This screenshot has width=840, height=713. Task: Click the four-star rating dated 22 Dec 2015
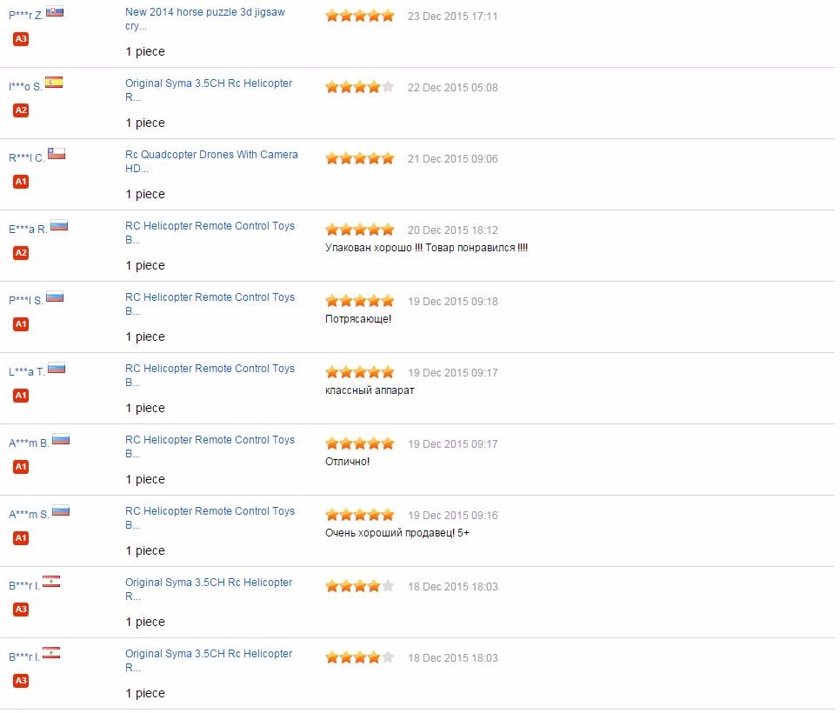point(359,88)
